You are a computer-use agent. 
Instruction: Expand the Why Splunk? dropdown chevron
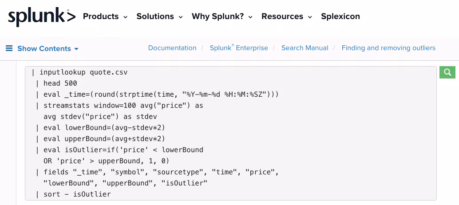click(x=250, y=17)
